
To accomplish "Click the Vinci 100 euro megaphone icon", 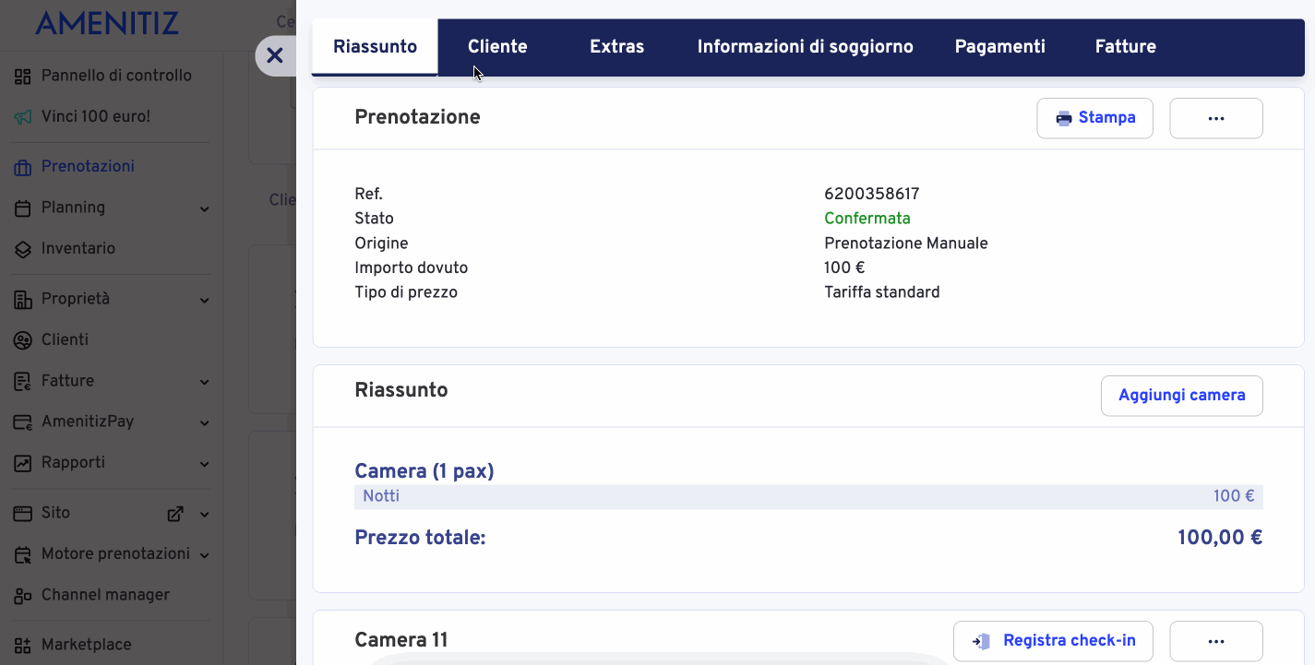I will [x=23, y=117].
